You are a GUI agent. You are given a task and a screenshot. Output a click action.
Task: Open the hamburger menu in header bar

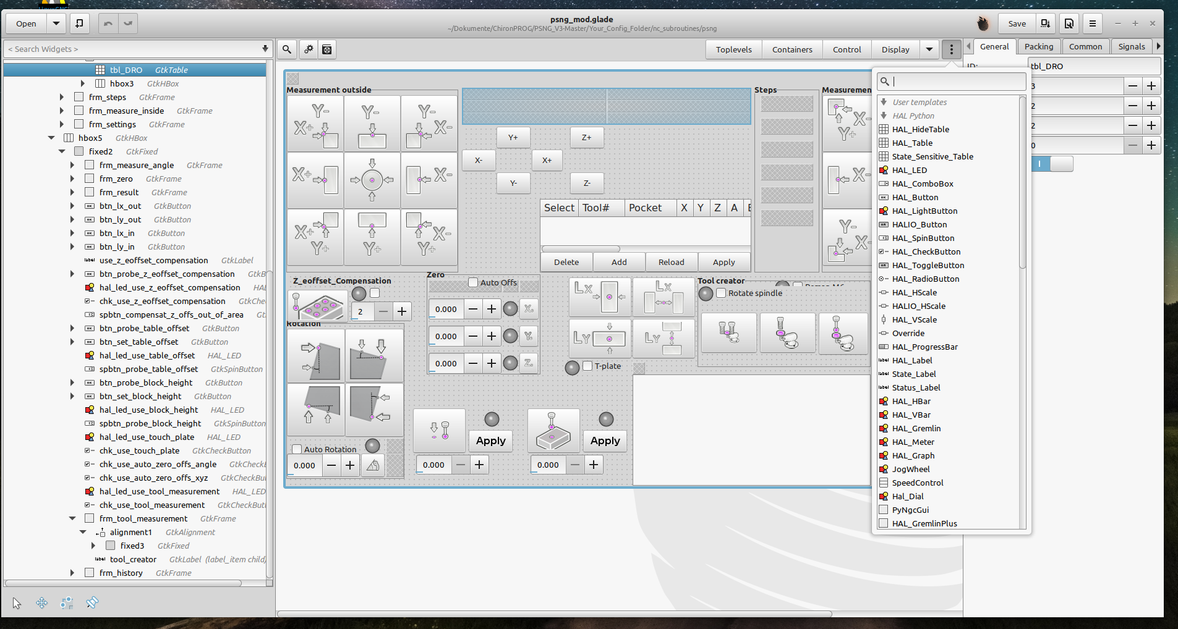click(1093, 23)
